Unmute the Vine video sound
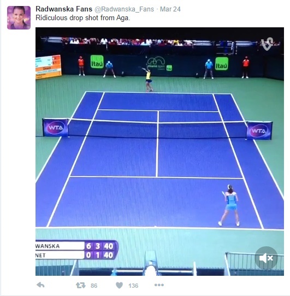This screenshot has height=296, width=290. [x=266, y=258]
